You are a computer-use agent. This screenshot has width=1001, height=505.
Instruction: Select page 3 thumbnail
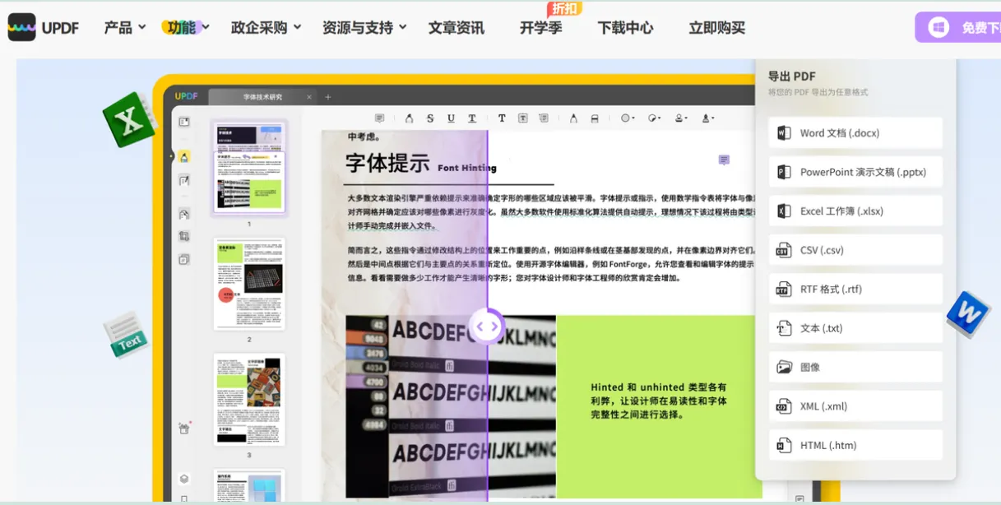249,399
